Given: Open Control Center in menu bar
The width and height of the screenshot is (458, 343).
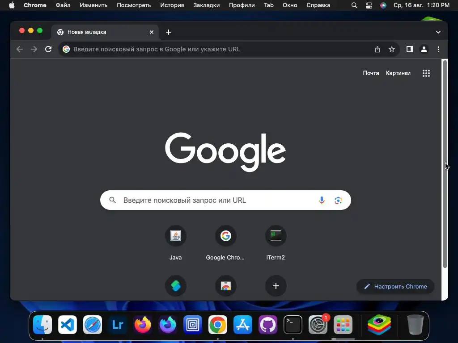Looking at the screenshot, I should coord(369,5).
